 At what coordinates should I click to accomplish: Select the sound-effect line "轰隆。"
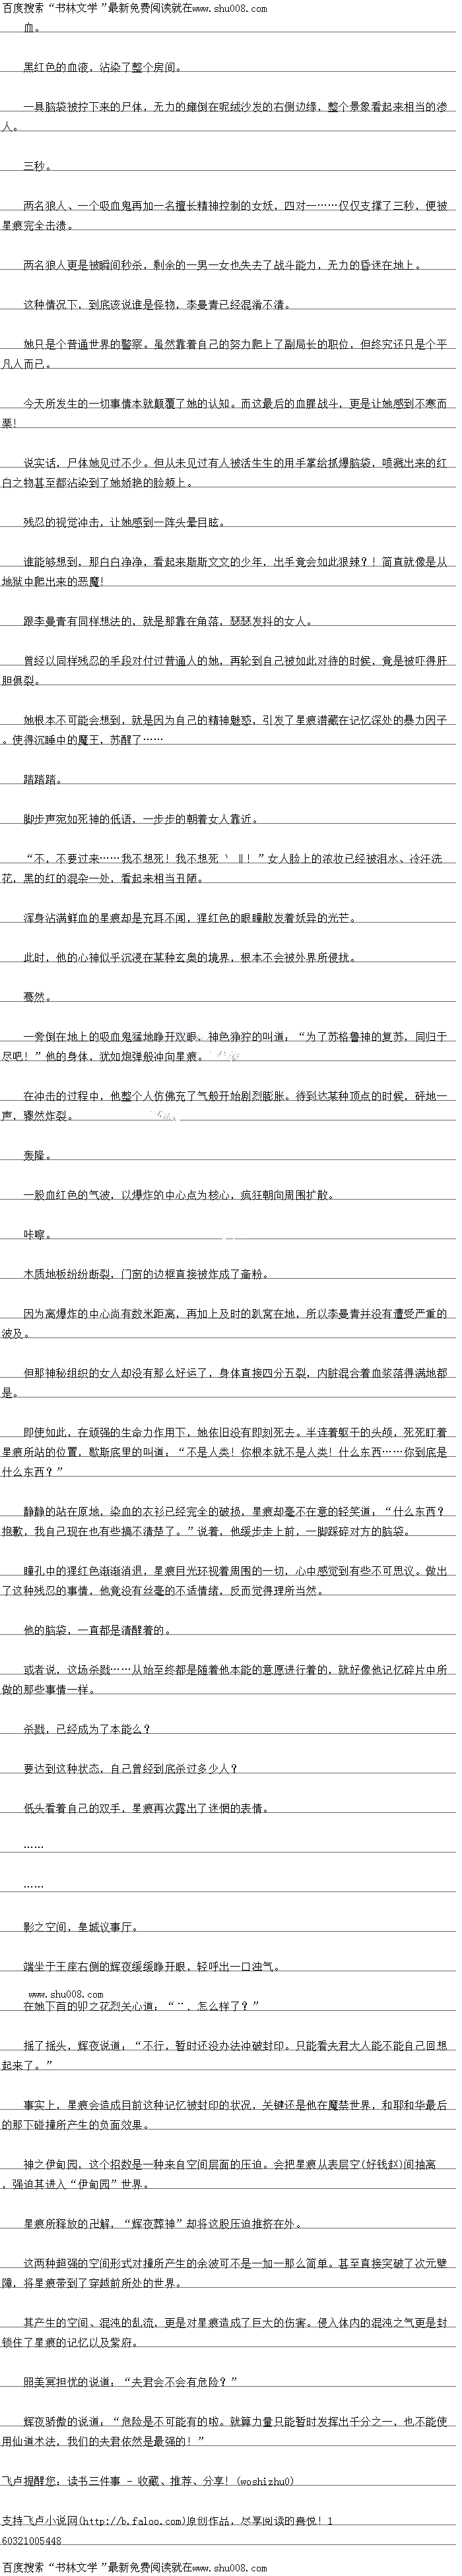click(x=37, y=1154)
